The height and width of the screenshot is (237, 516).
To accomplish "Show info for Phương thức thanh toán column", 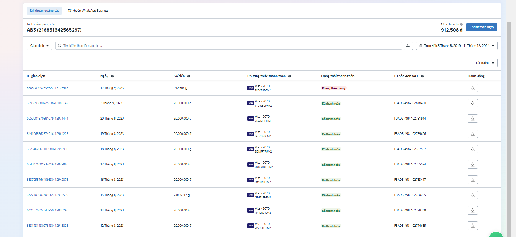I will click(290, 76).
